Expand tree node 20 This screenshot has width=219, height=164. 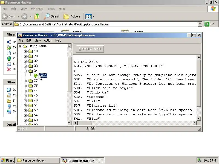pyautogui.click(x=25, y=56)
